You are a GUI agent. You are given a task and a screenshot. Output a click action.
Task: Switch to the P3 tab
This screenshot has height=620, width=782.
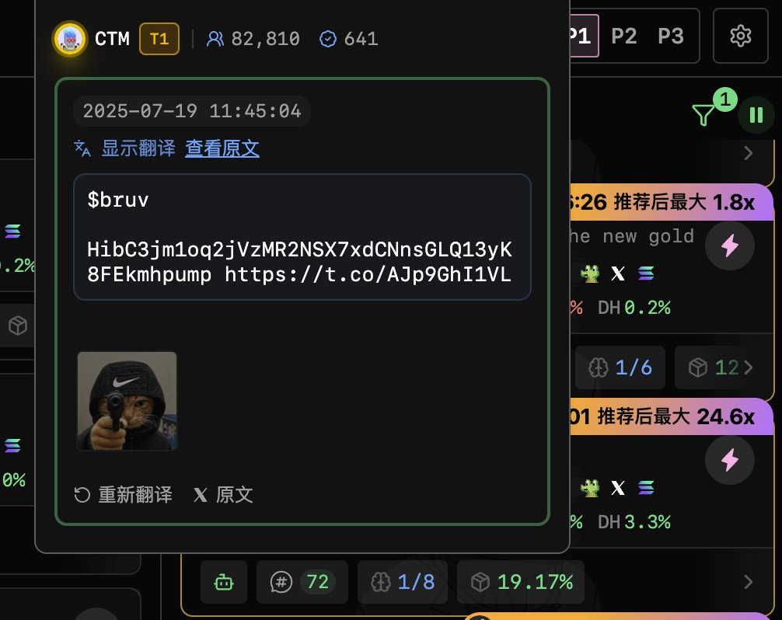coord(670,36)
